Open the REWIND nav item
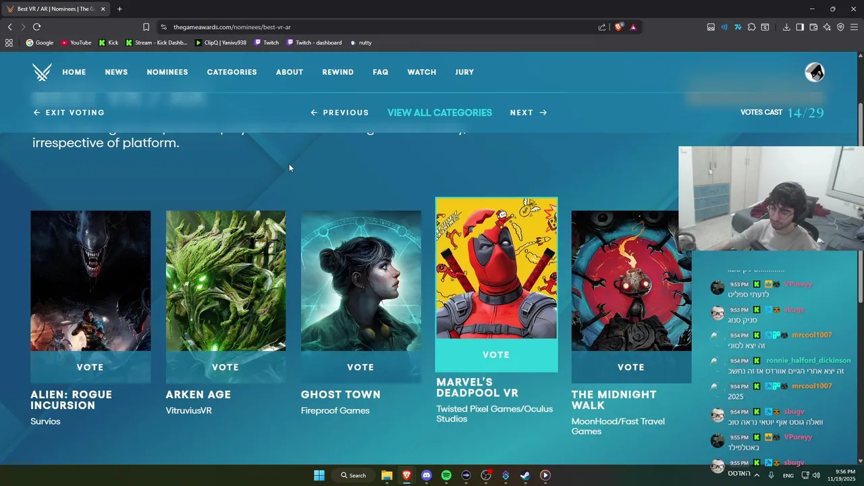Image resolution: width=864 pixels, height=486 pixels. 338,72
